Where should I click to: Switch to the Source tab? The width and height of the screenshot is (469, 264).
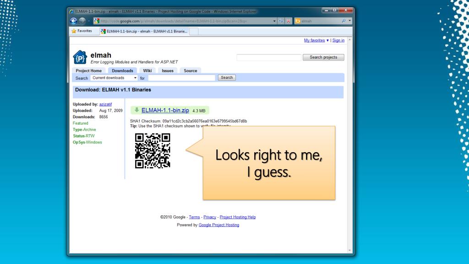click(190, 71)
